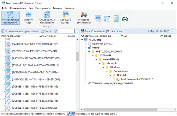Viewport: 177px width, 116px height.
Task: Focus the program filter search field
Action: click(x=66, y=31)
